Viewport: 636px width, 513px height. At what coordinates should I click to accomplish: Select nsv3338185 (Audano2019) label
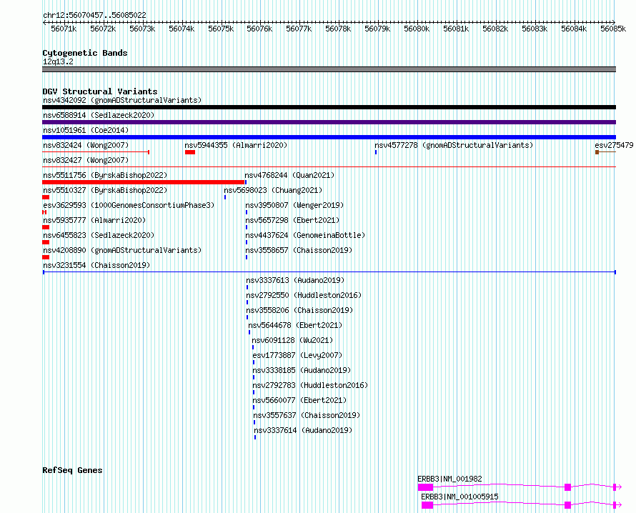click(x=302, y=370)
